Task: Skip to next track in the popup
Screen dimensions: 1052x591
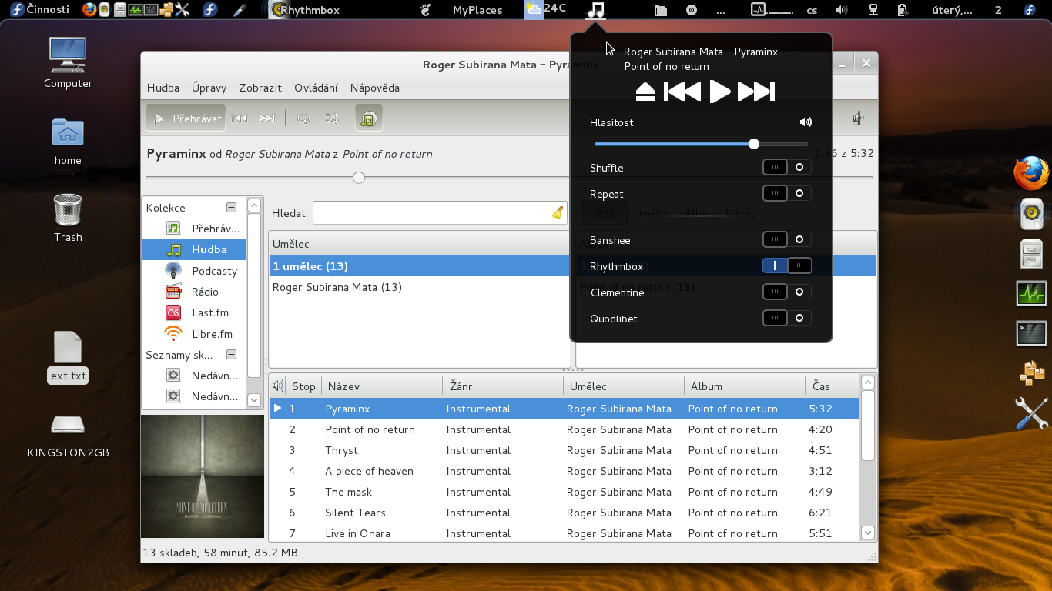Action: click(756, 92)
